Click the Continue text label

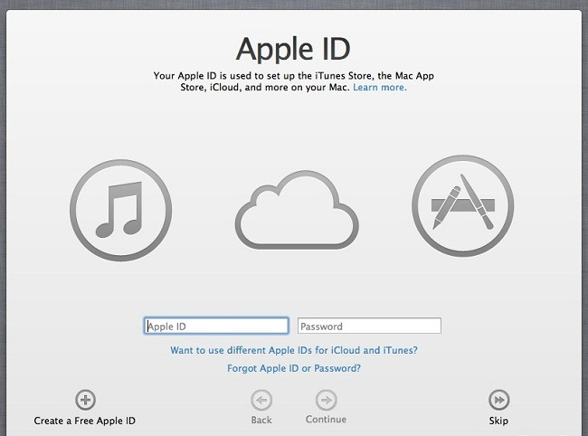click(x=326, y=420)
